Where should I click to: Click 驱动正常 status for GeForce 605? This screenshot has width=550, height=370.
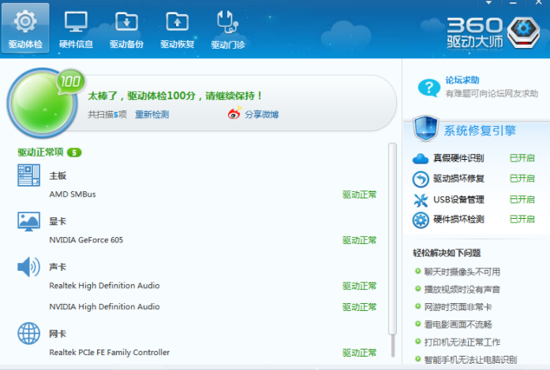359,240
